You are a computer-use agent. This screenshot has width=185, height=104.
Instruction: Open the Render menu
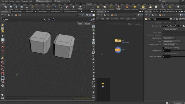tap(12, 1)
